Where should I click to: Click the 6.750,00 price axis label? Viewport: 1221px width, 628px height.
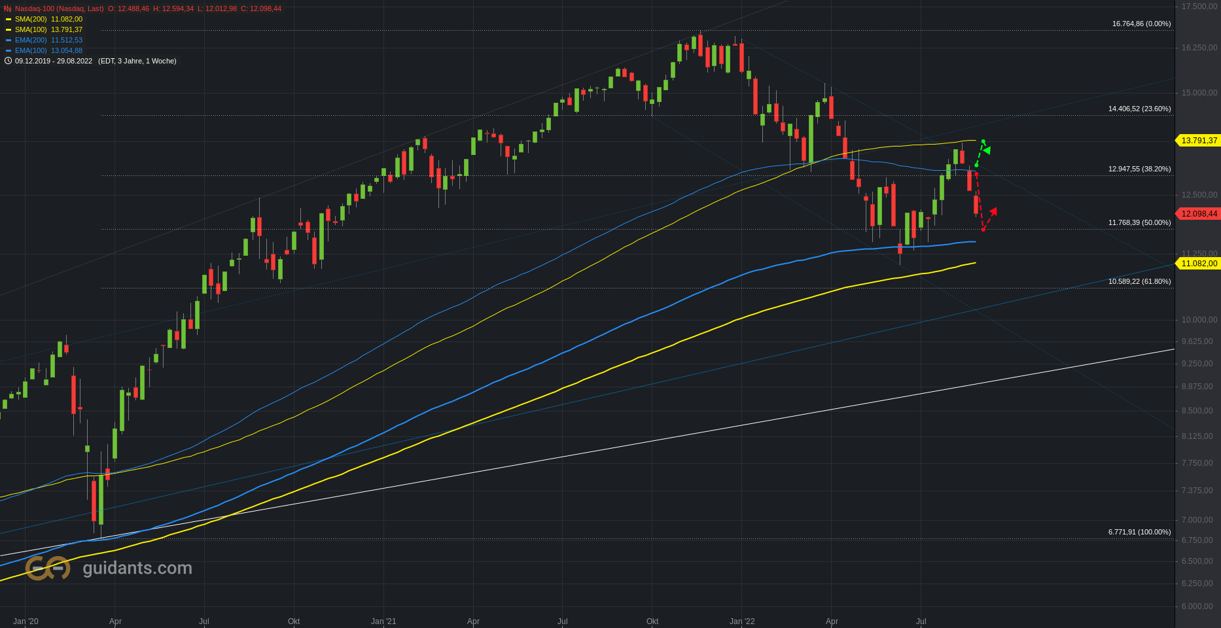pos(1197,540)
